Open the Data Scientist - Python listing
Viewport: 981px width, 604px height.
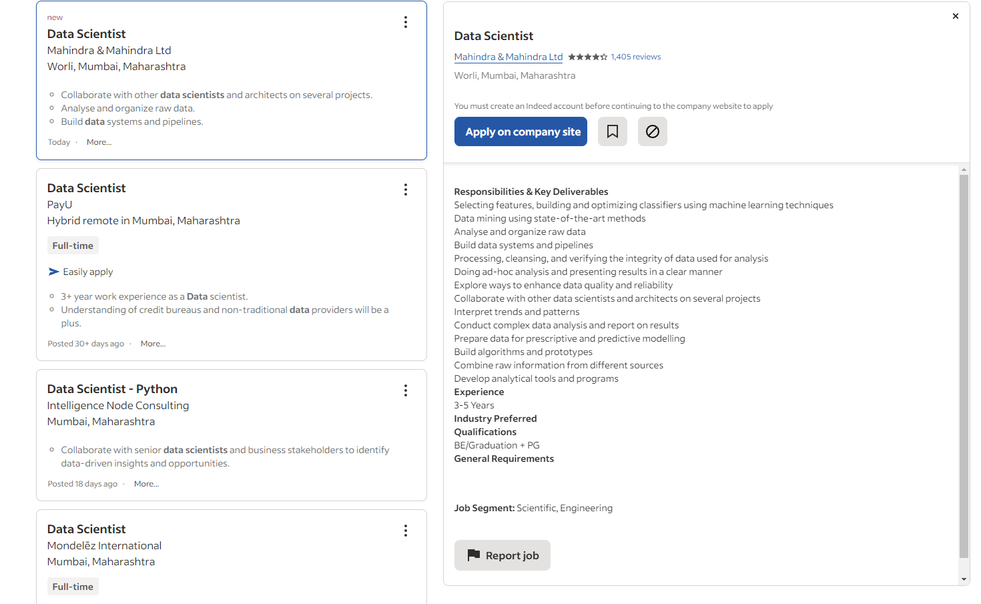click(x=112, y=389)
